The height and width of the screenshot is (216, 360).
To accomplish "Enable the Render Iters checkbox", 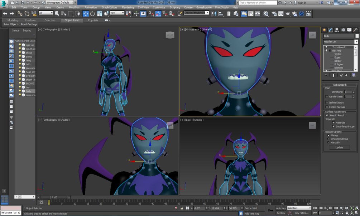I will (x=327, y=96).
